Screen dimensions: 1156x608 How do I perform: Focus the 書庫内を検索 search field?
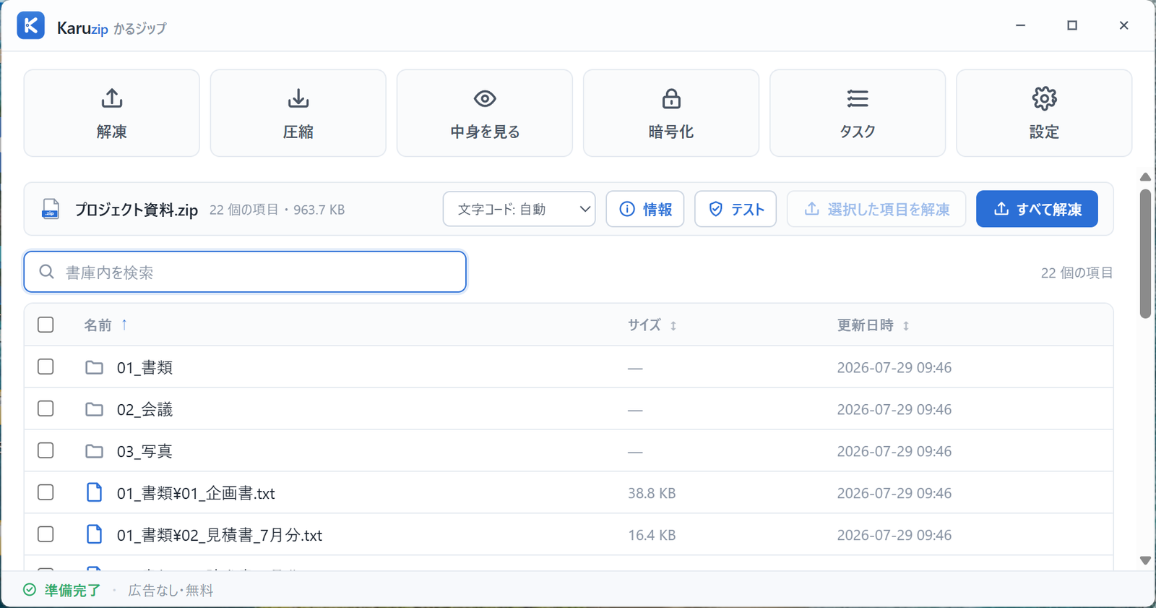[245, 272]
